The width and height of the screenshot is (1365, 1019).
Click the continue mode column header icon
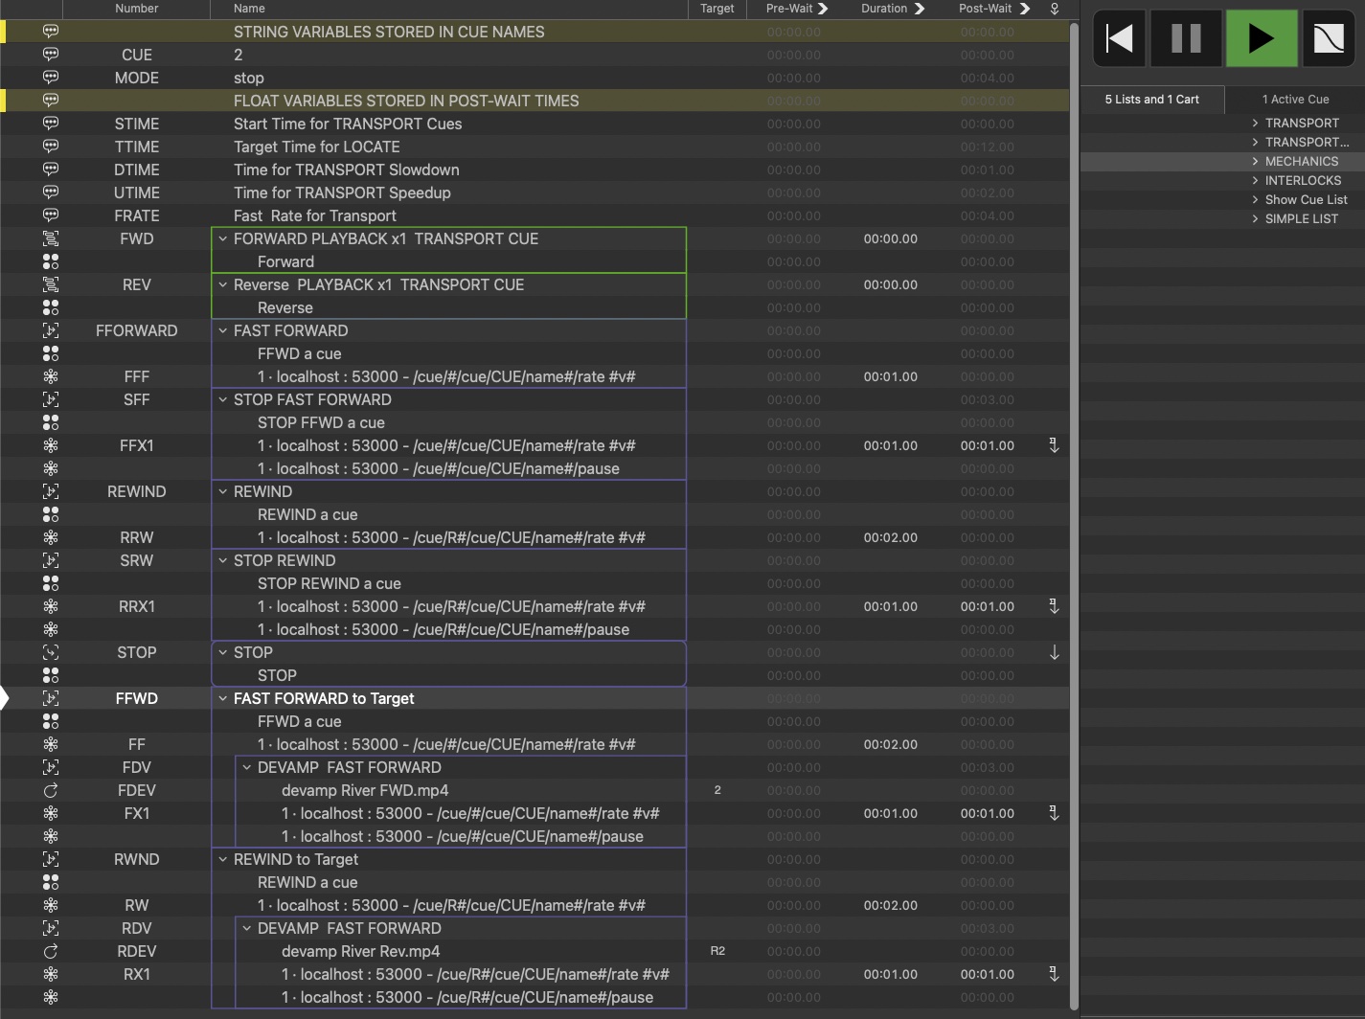pyautogui.click(x=1055, y=9)
